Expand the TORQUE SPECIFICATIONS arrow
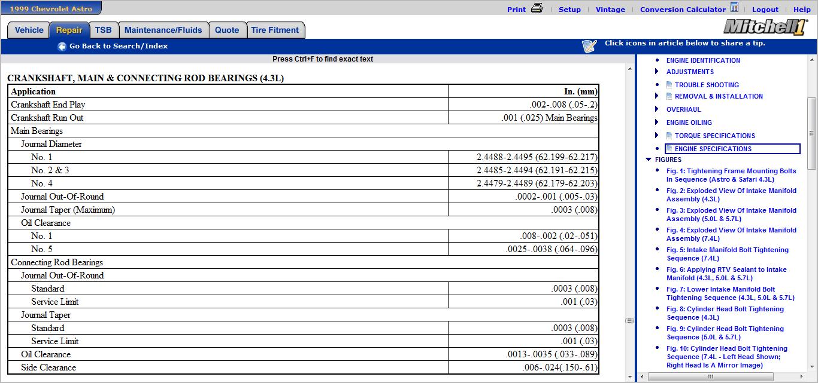Image resolution: width=818 pixels, height=383 pixels. tap(657, 136)
